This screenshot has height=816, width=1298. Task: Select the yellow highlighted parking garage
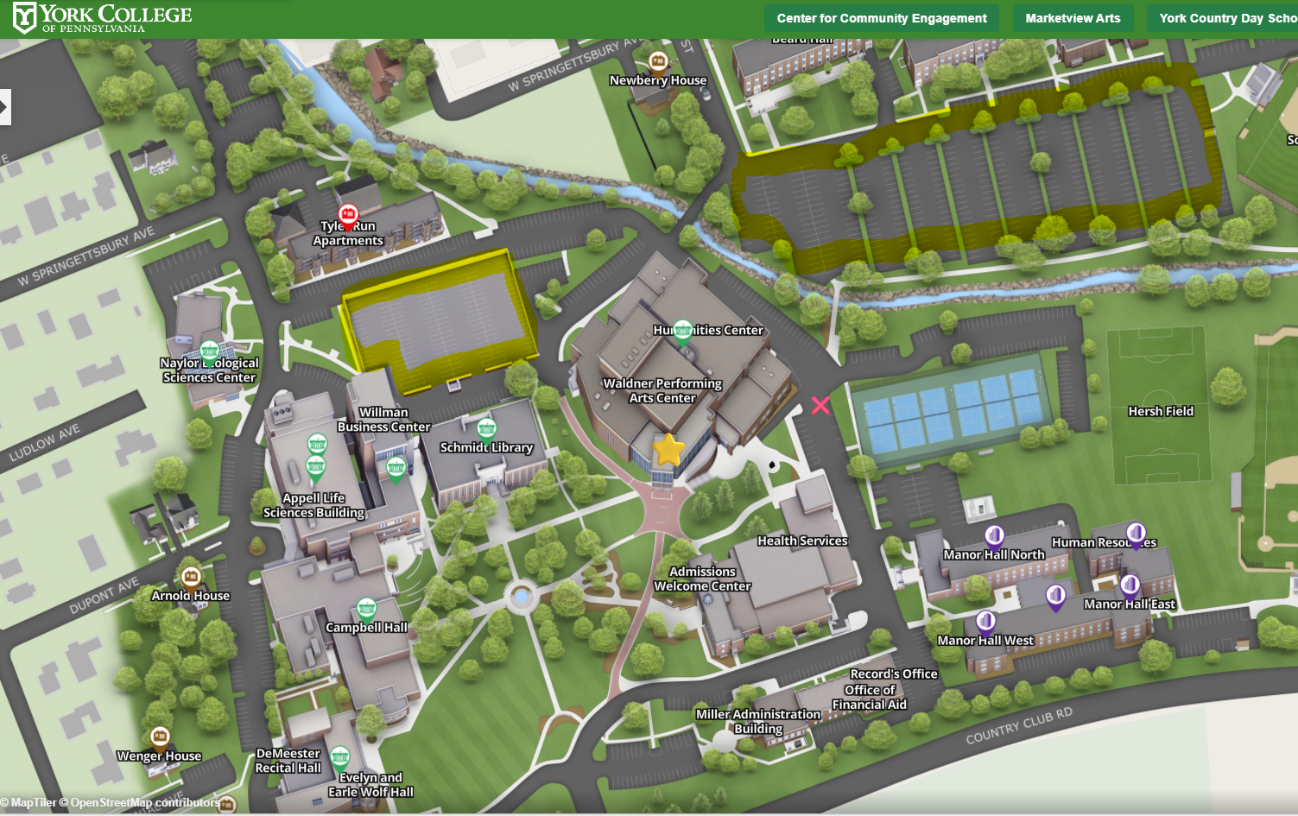tap(438, 319)
